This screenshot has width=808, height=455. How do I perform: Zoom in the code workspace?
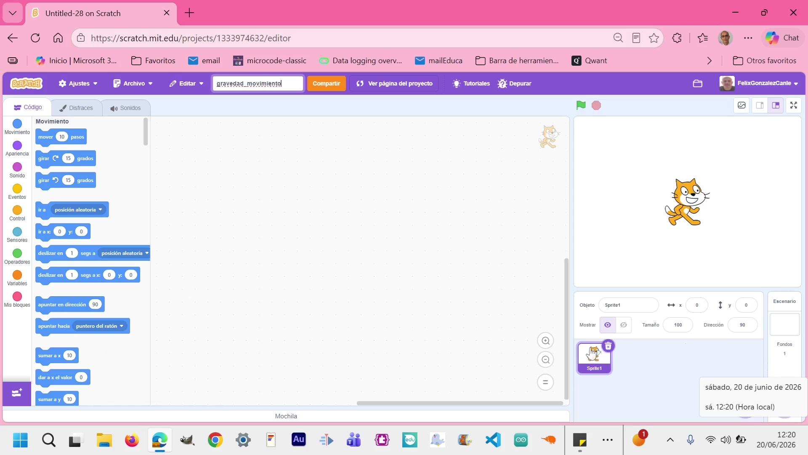tap(545, 341)
